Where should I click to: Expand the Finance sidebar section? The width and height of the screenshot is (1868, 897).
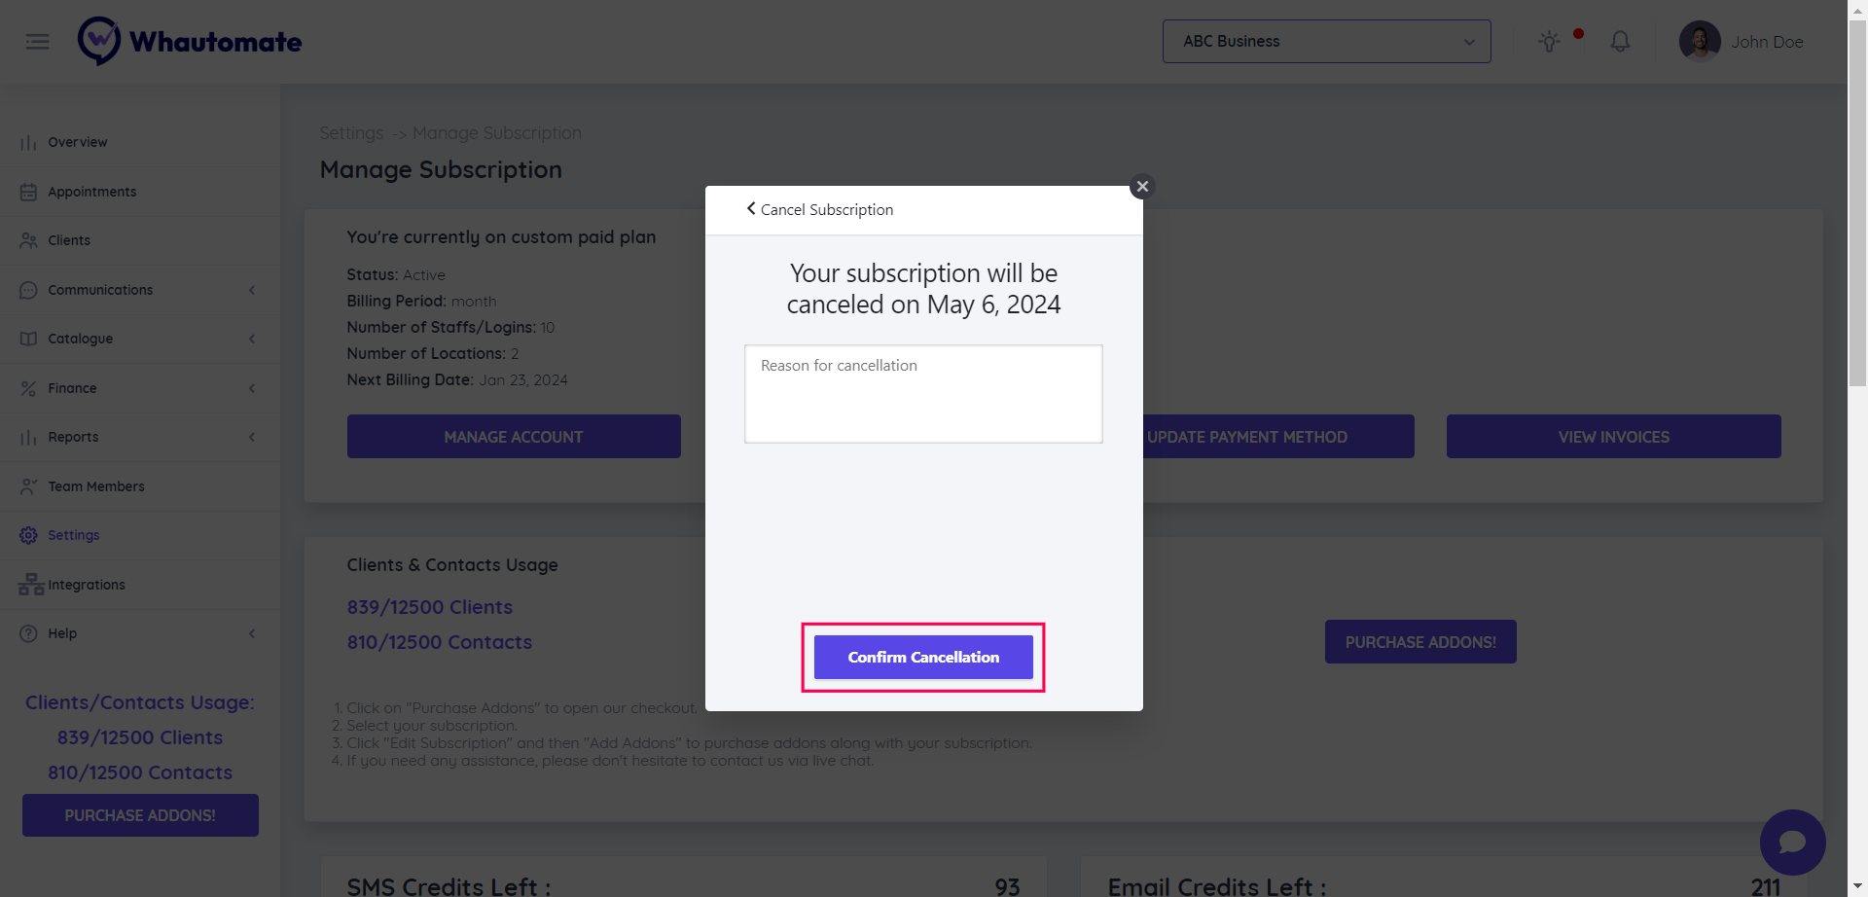click(x=252, y=388)
